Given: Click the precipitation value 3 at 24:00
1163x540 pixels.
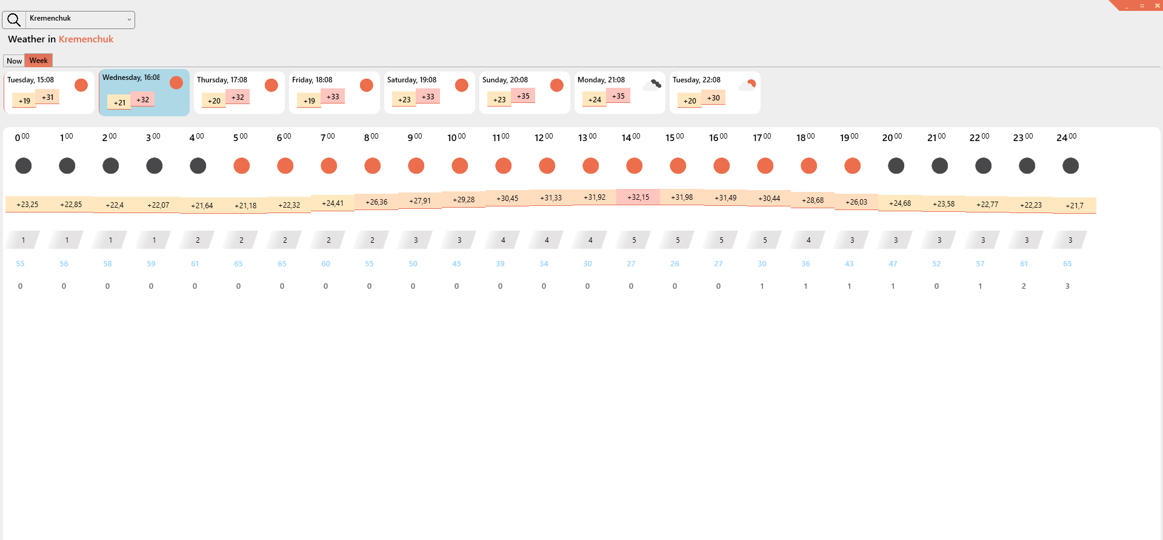Looking at the screenshot, I should [x=1068, y=286].
